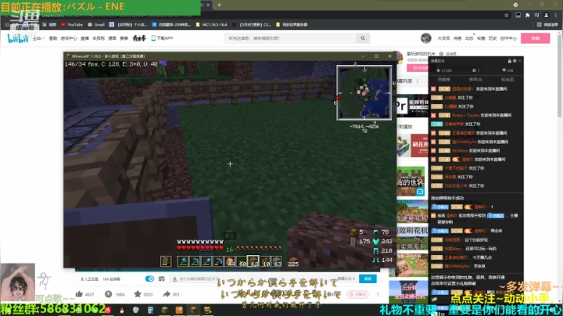
Task: Open 大会员 in header
Action: tap(443, 38)
